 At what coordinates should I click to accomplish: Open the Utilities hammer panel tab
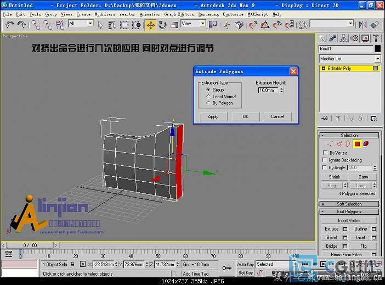[376, 38]
